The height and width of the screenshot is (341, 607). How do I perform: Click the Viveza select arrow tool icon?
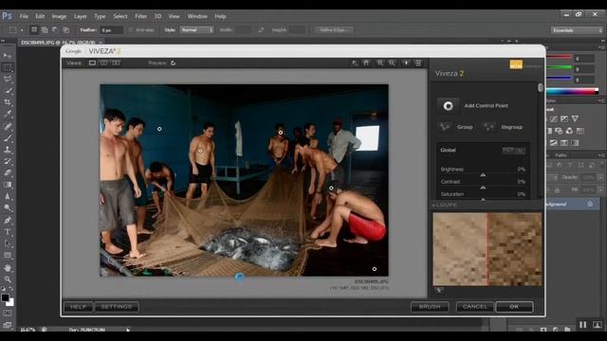point(355,63)
